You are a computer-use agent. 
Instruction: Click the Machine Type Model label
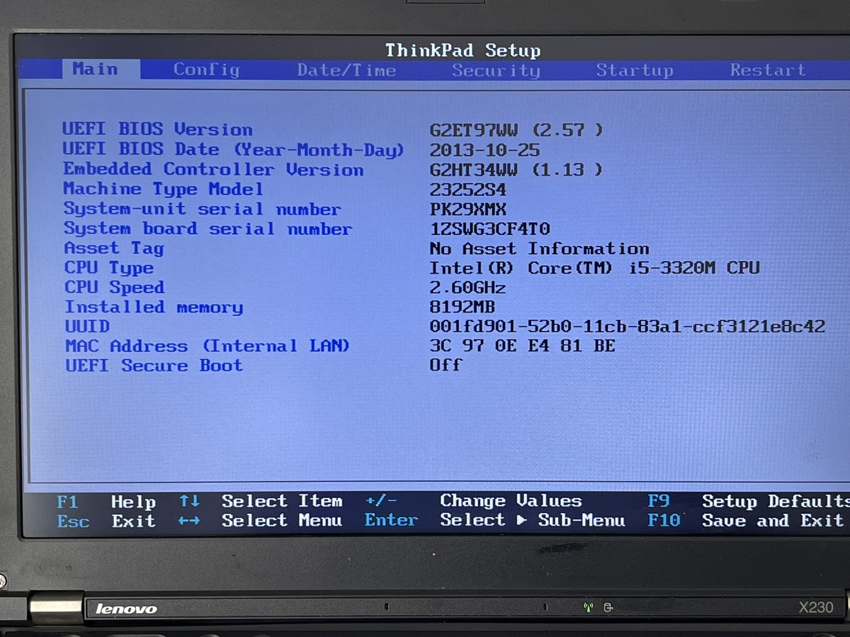tap(163, 189)
